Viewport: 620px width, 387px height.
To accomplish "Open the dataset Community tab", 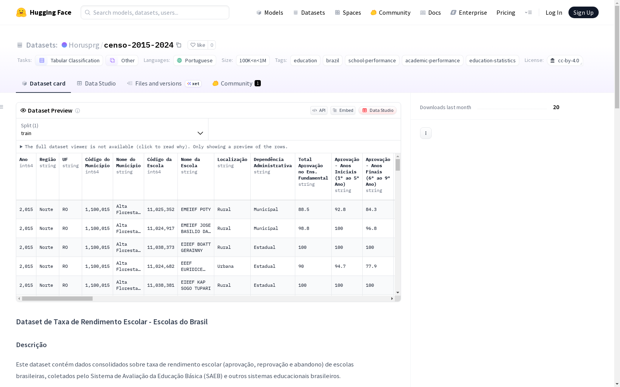I will (236, 84).
